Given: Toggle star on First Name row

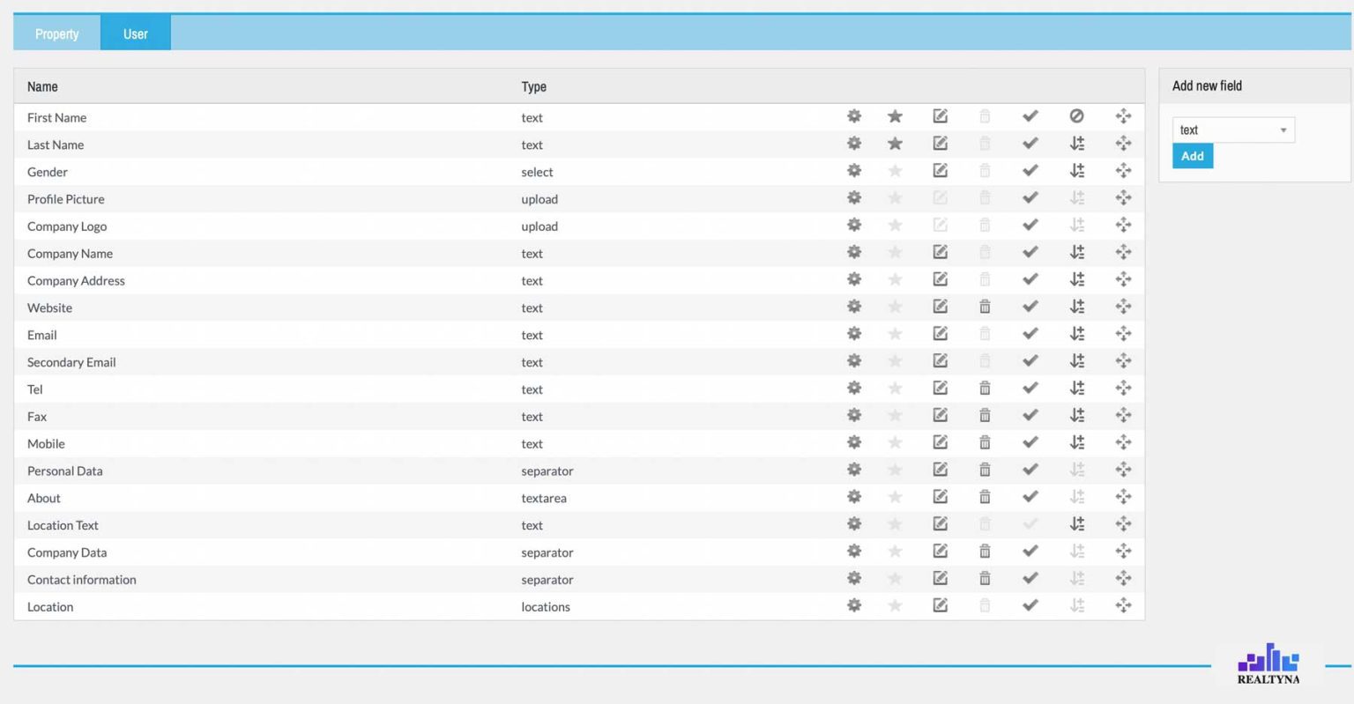Looking at the screenshot, I should tap(895, 116).
